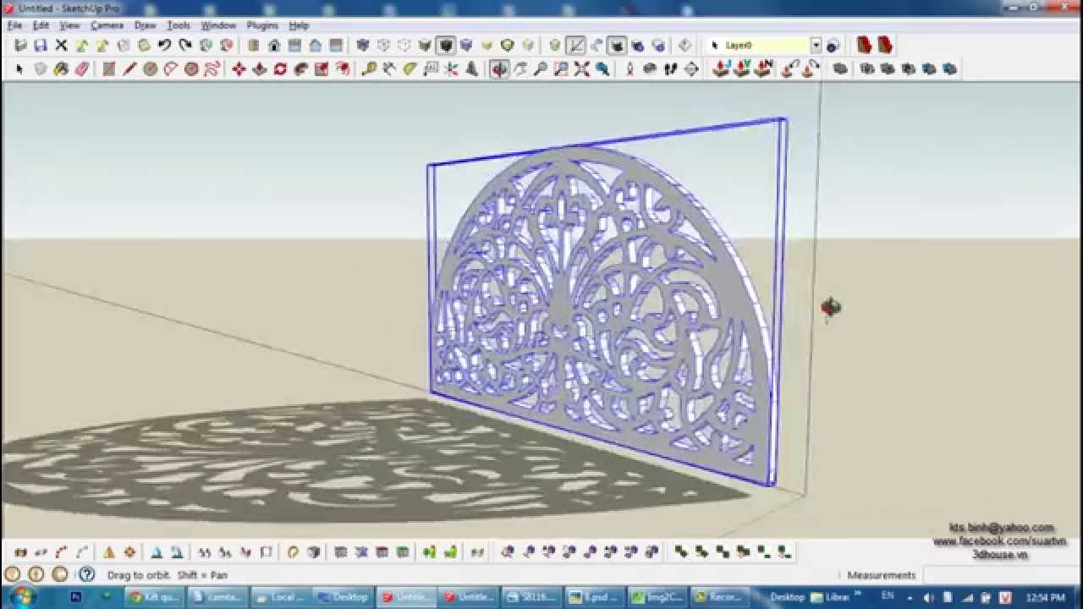Select the Zoom magnifier tool
The width and height of the screenshot is (1083, 609).
click(x=540, y=69)
